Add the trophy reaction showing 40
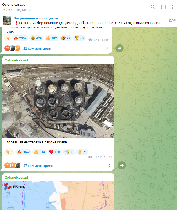Screen dimensions: 177x210 tap(79, 38)
